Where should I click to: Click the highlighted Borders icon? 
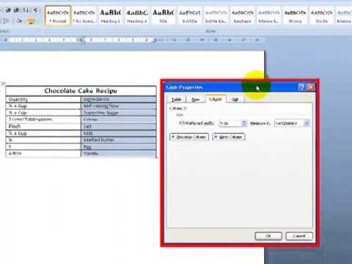(x=31, y=21)
